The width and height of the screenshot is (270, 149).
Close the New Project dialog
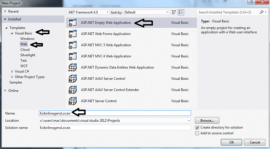click(x=263, y=2)
